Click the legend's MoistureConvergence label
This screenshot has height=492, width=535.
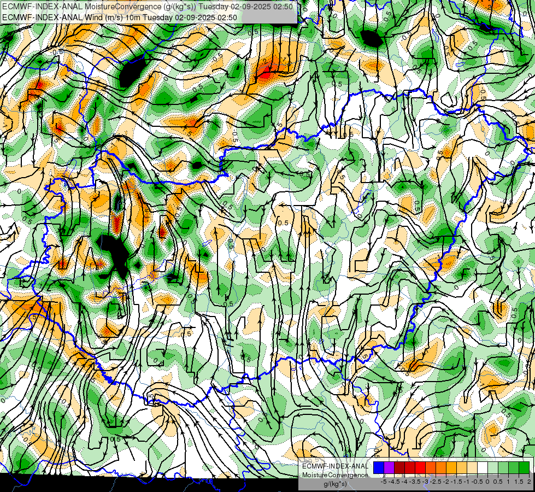(x=335, y=475)
